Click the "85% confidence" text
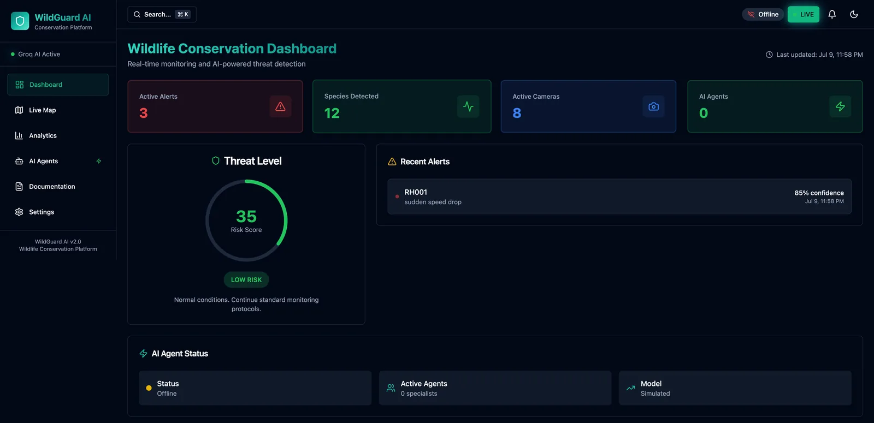This screenshot has width=874, height=423. (x=819, y=193)
